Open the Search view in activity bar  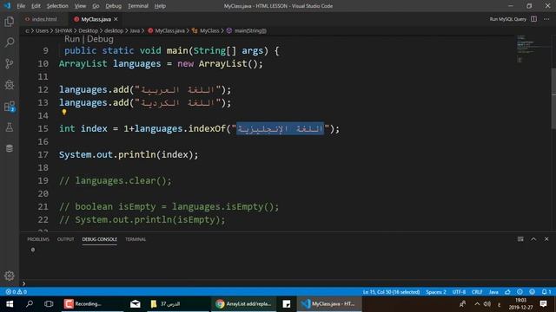click(10, 42)
